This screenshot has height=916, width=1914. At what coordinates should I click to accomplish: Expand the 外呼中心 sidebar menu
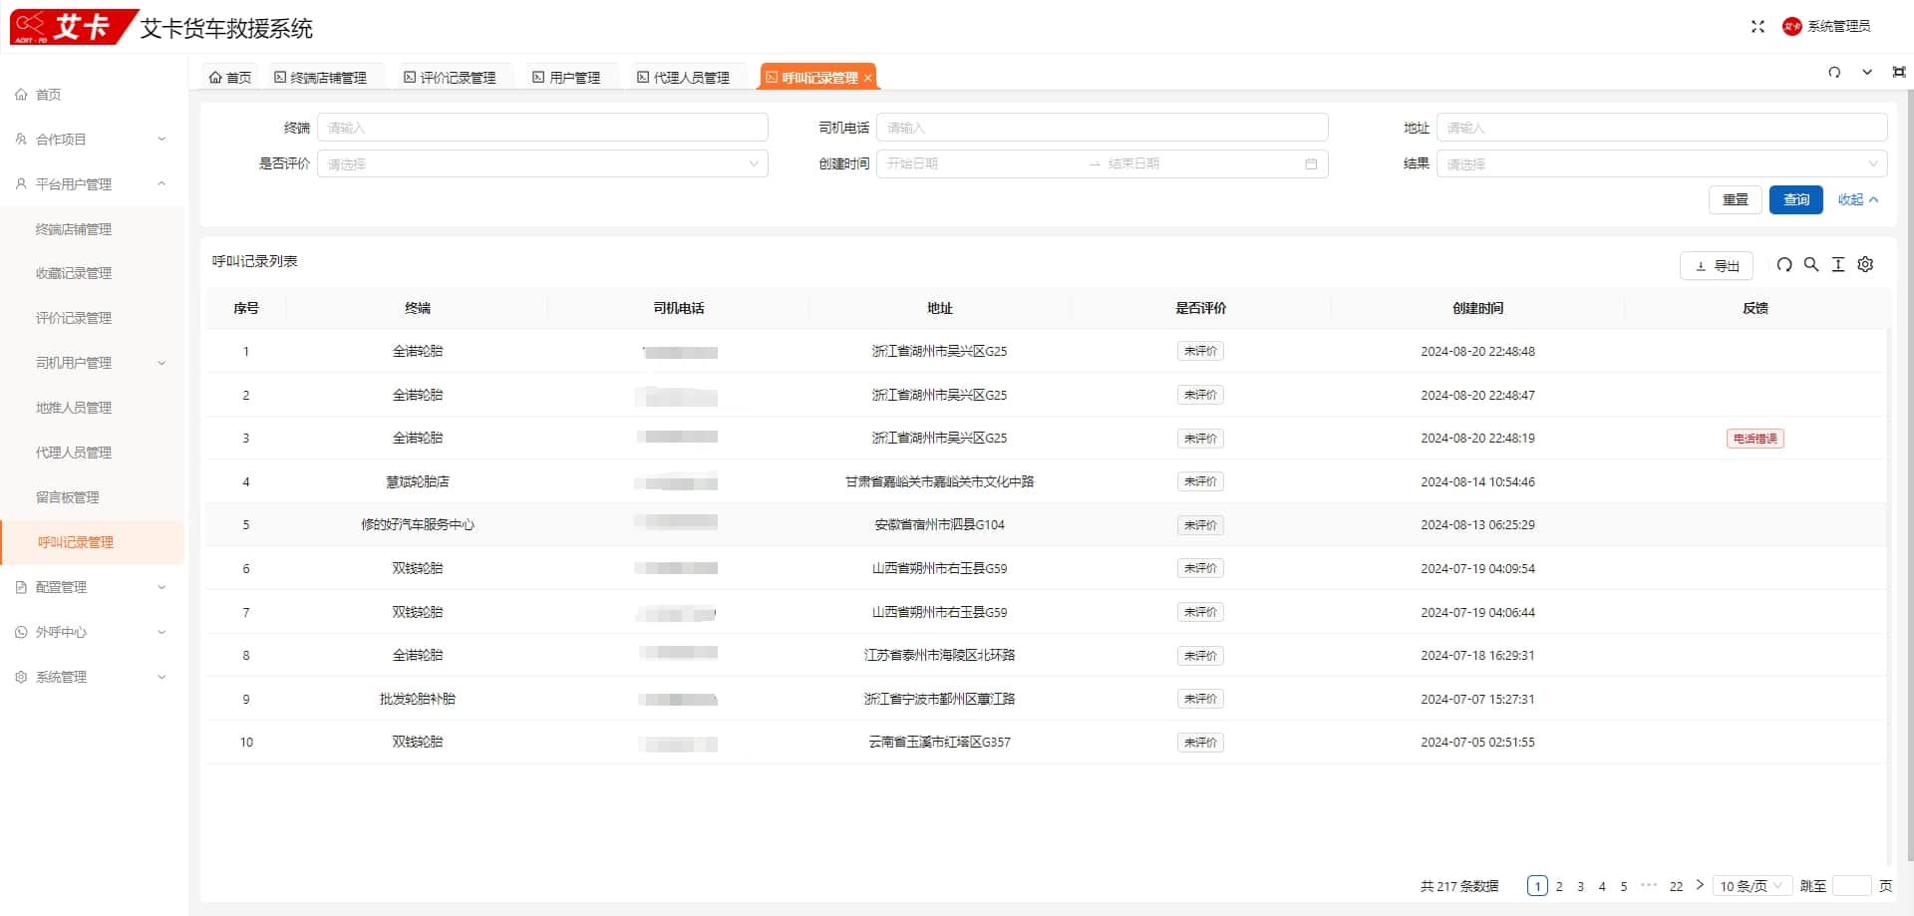point(161,633)
